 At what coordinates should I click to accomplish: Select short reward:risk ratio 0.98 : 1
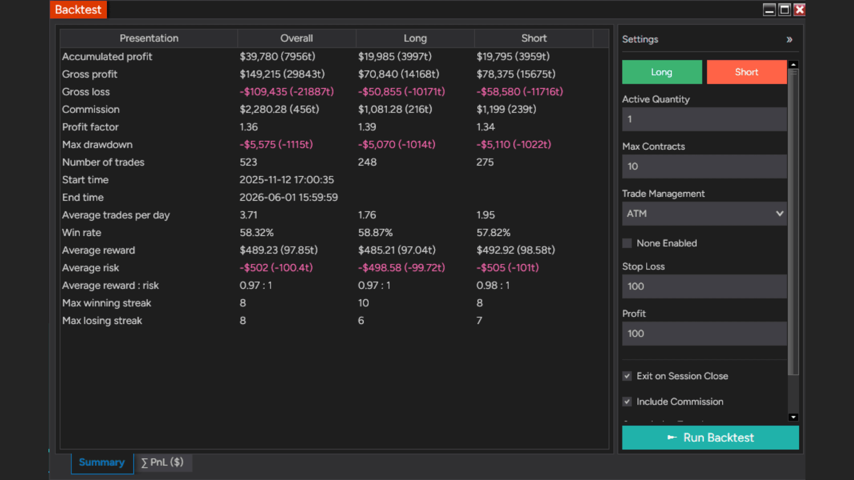493,286
